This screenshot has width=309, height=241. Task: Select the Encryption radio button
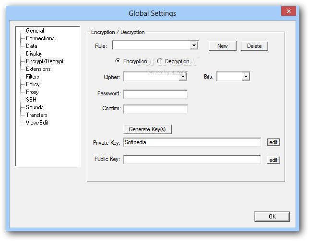click(118, 61)
